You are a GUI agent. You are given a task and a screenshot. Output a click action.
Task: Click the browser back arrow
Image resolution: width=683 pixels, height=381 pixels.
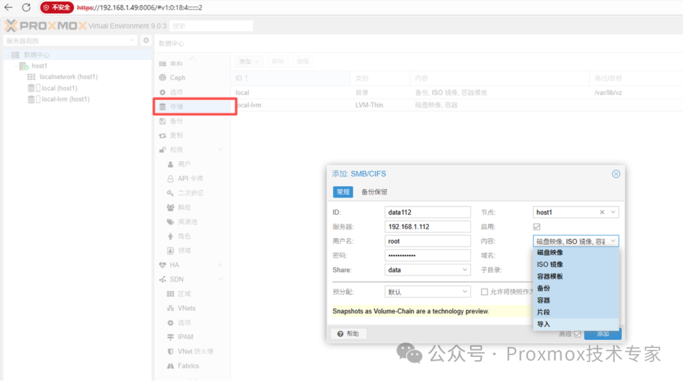pos(8,8)
